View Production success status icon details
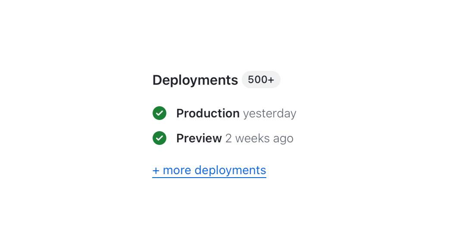 [x=159, y=113]
